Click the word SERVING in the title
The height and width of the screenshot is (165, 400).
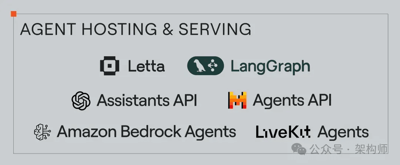point(215,29)
